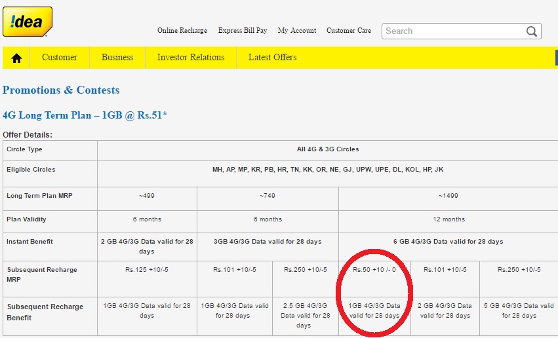Select the Rs.125 +10/-5 recharge cell

tap(147, 269)
